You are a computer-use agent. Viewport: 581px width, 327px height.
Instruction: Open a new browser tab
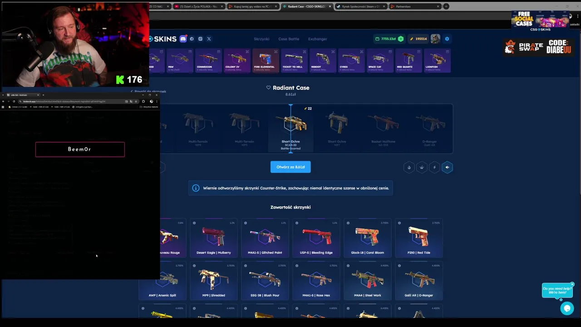[446, 6]
